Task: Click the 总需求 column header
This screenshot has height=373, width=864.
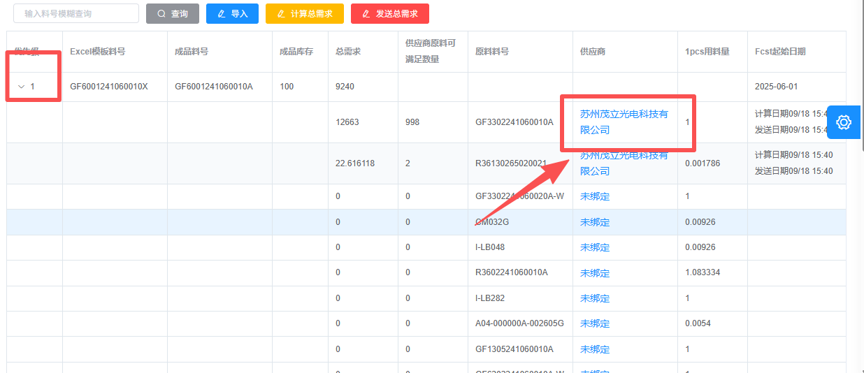Action: point(348,52)
